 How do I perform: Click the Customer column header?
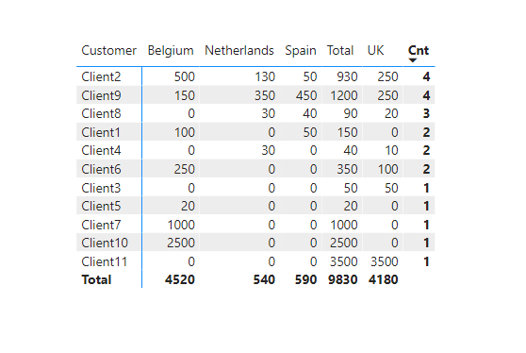[108, 51]
